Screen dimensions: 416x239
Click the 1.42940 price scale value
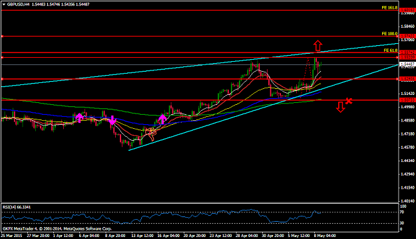407,174
